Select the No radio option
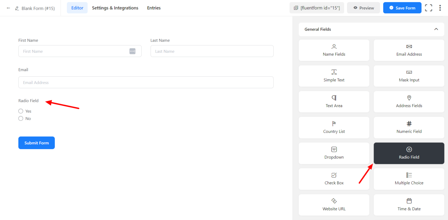 point(21,118)
